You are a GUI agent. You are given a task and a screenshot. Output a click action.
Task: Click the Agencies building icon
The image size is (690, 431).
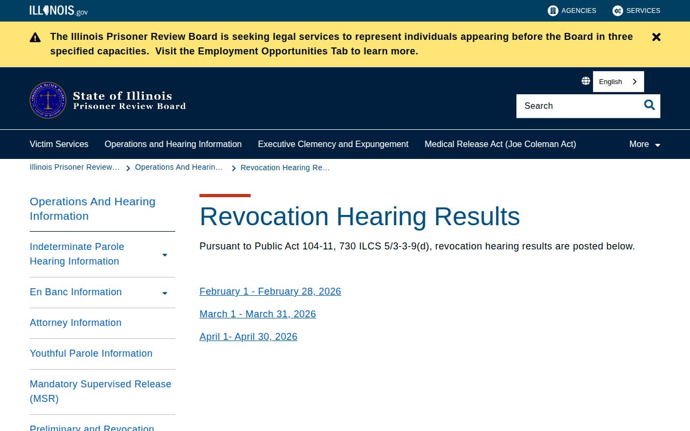(553, 11)
